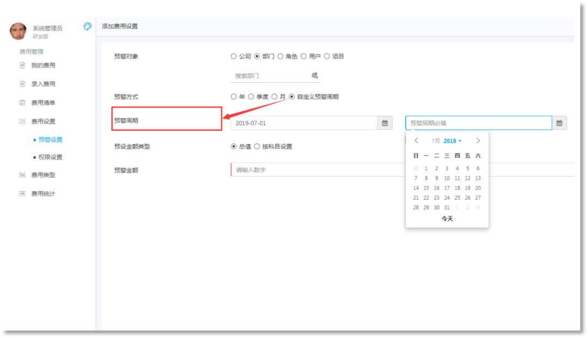The width and height of the screenshot is (588, 338).
Task: Go to previous month in calendar
Action: [416, 140]
